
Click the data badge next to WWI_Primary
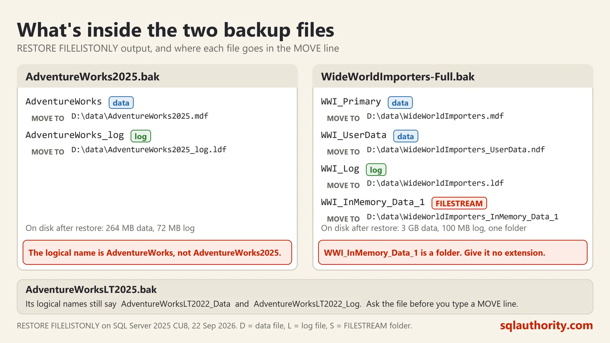(400, 103)
